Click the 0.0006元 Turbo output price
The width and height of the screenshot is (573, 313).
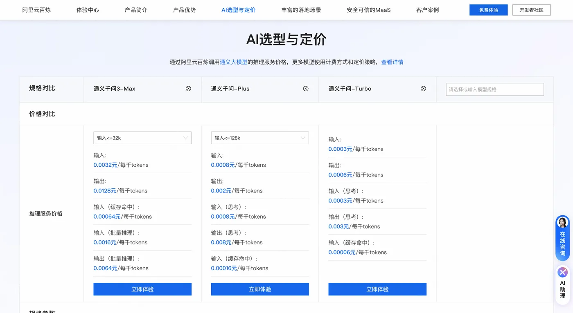pyautogui.click(x=341, y=175)
